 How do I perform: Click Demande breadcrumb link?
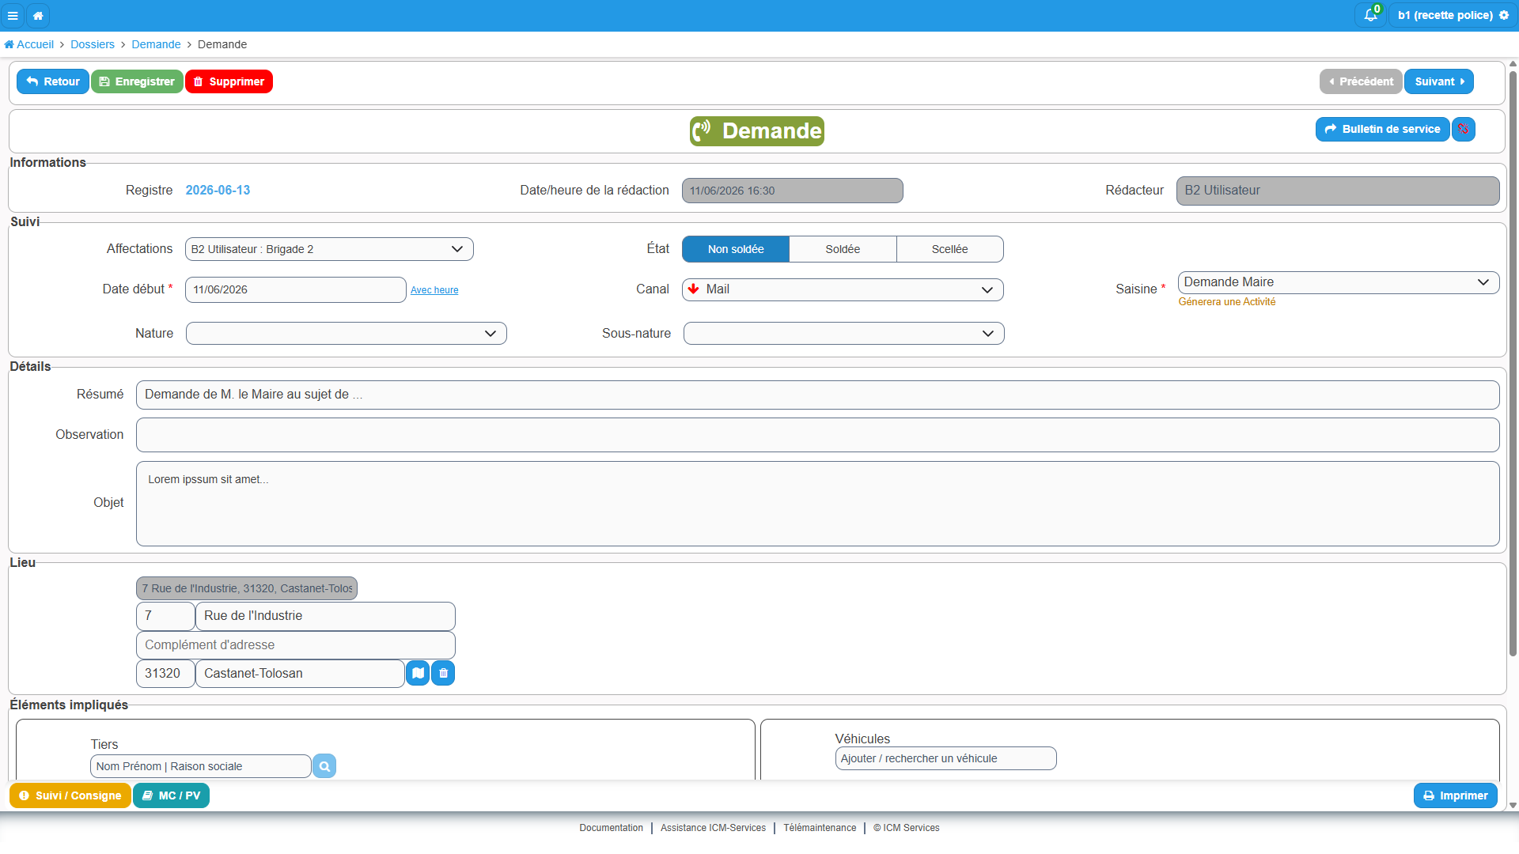tap(156, 44)
